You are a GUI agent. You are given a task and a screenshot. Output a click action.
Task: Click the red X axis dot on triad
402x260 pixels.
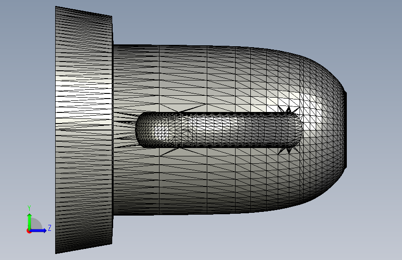point(29,231)
